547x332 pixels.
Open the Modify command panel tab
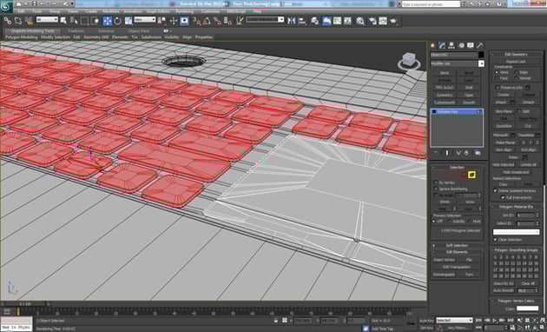[x=442, y=45]
